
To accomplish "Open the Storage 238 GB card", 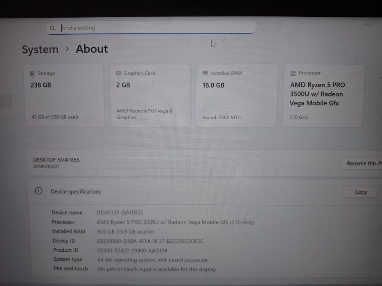I will [x=65, y=95].
